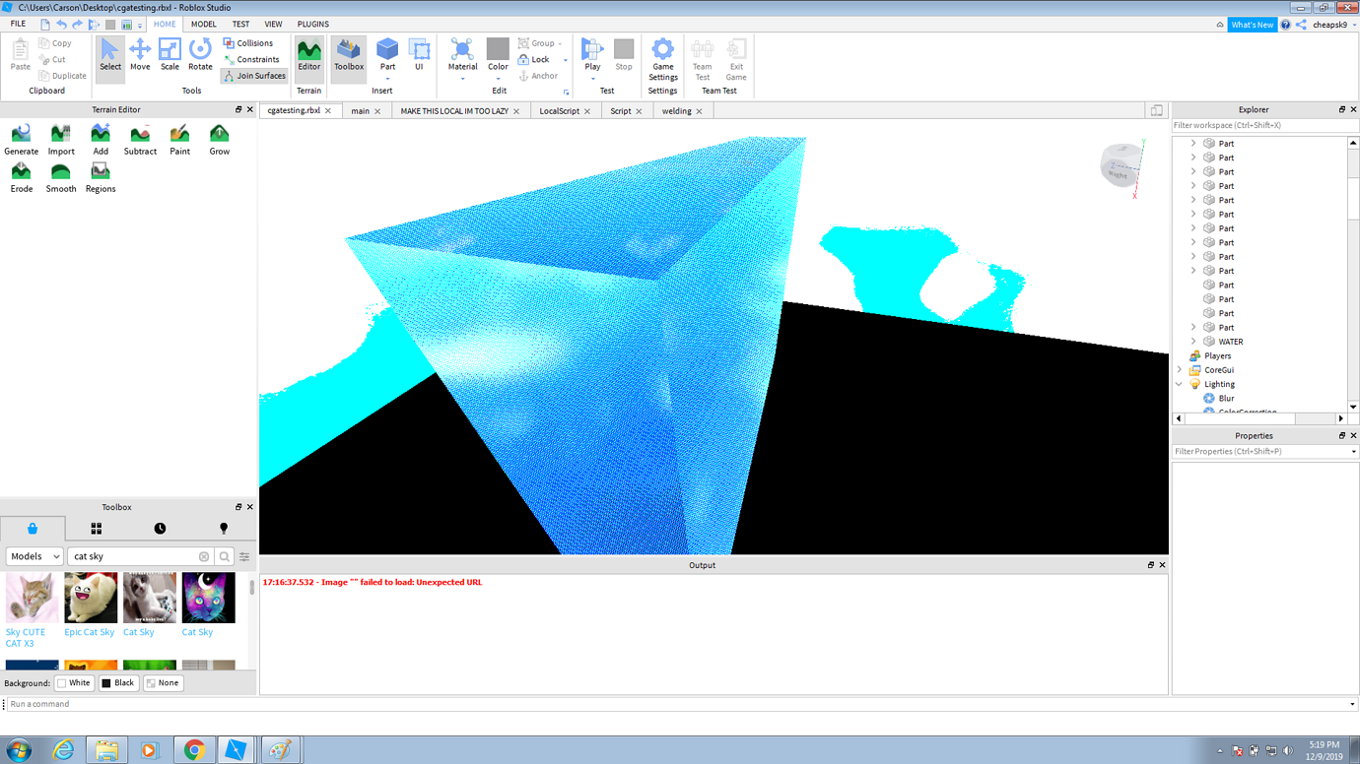Insert a new Part from the ribbon
This screenshot has height=764, width=1360.
(387, 51)
